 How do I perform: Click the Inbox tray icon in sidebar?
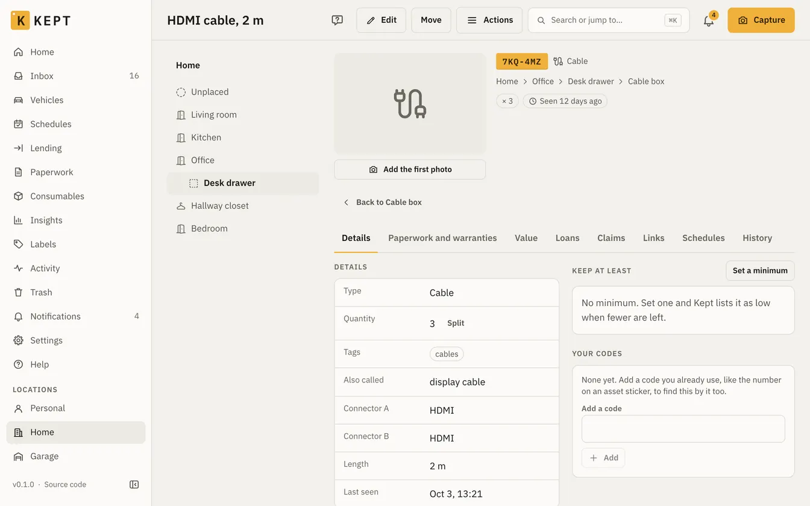19,76
